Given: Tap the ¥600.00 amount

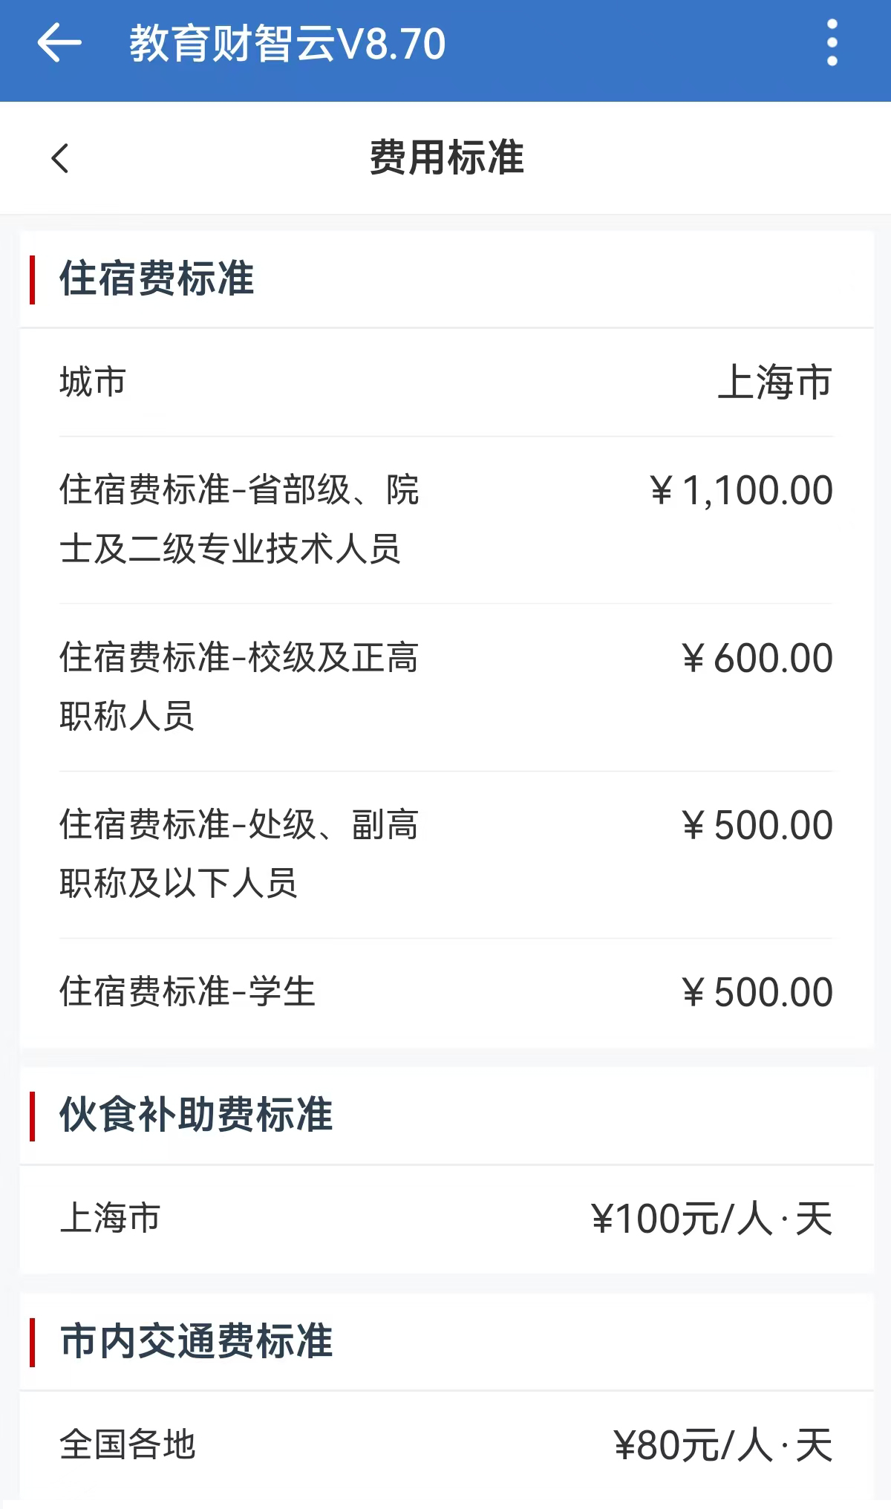Looking at the screenshot, I should click(757, 659).
